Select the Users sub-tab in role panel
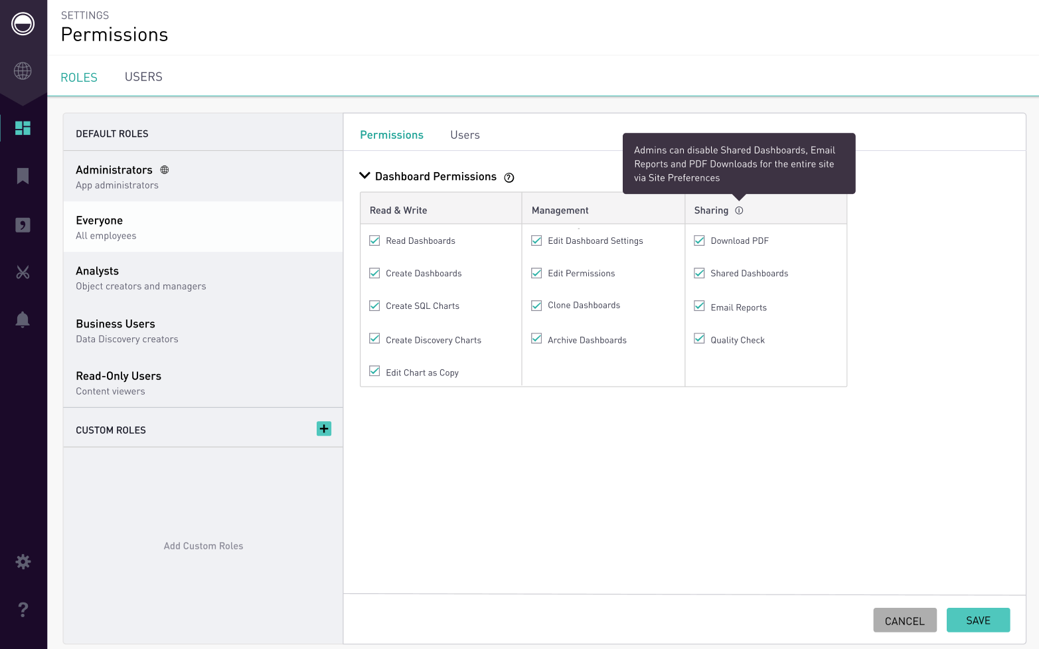Image resolution: width=1039 pixels, height=649 pixels. (465, 135)
